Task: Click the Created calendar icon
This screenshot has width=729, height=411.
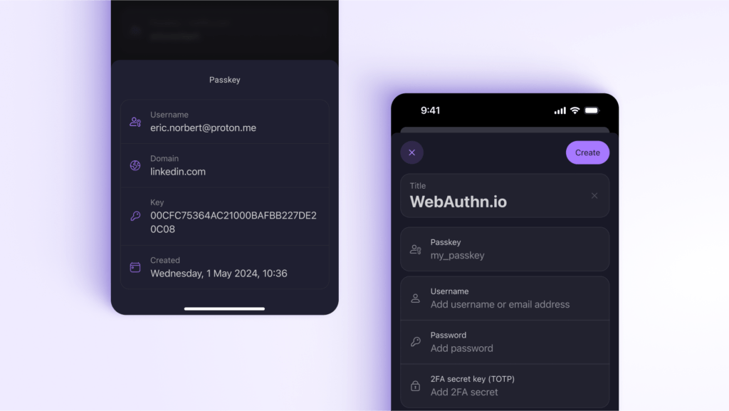Action: pyautogui.click(x=135, y=267)
